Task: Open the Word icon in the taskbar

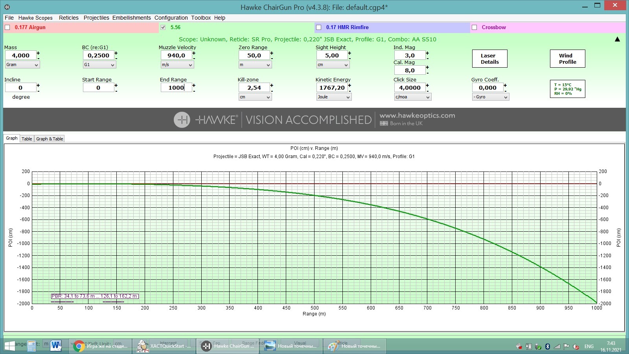Action: tap(56, 346)
